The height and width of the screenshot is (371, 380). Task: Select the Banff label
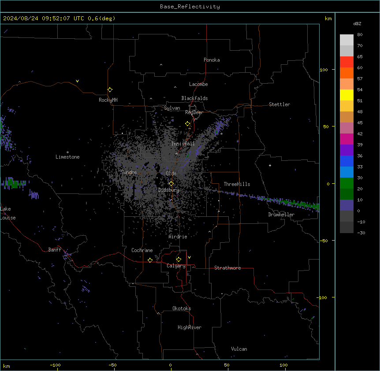click(x=55, y=250)
